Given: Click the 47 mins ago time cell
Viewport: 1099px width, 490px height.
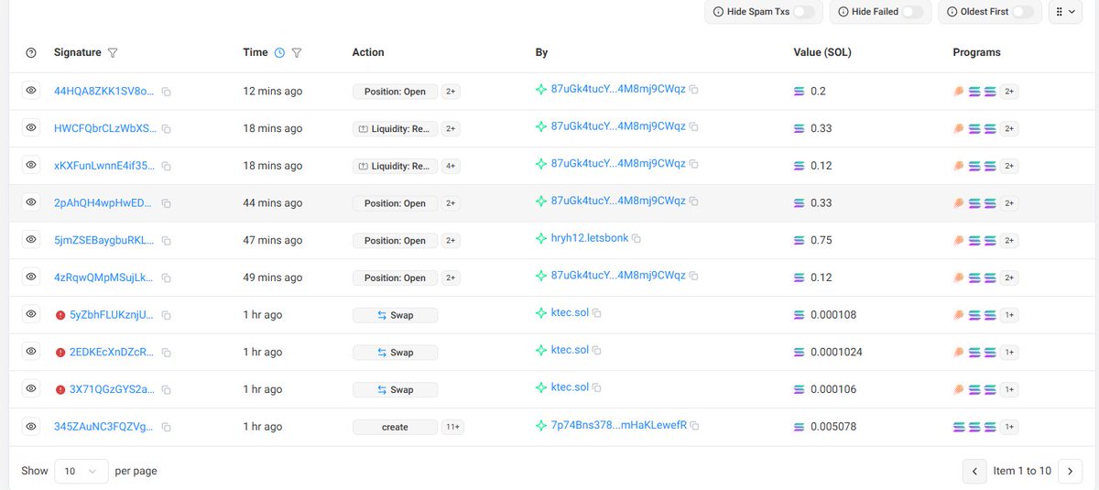Looking at the screenshot, I should 272,241.
